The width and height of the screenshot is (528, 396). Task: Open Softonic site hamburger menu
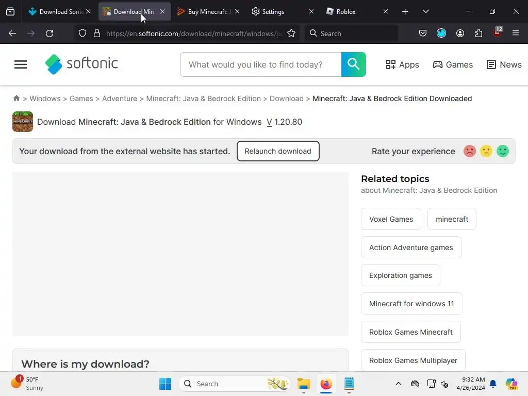[x=21, y=64]
